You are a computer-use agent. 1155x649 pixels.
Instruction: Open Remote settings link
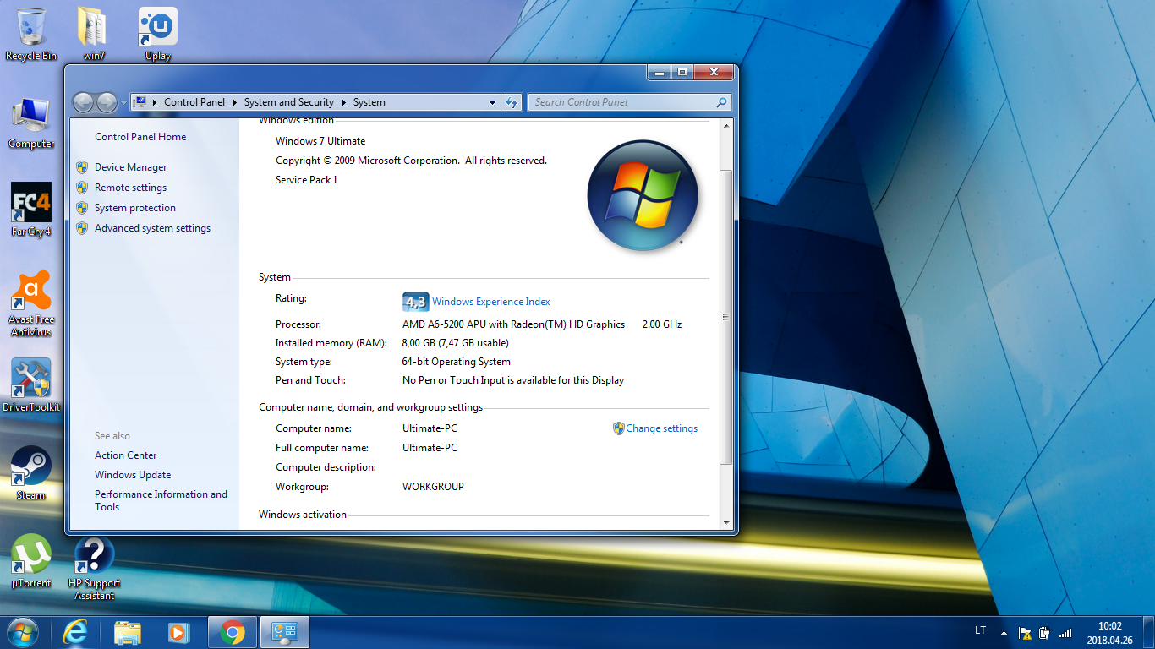click(x=130, y=188)
